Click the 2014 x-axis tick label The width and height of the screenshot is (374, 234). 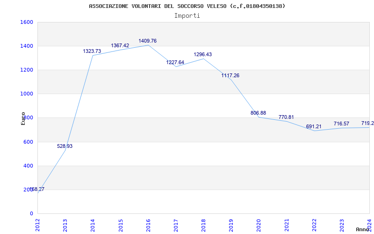coord(93,225)
